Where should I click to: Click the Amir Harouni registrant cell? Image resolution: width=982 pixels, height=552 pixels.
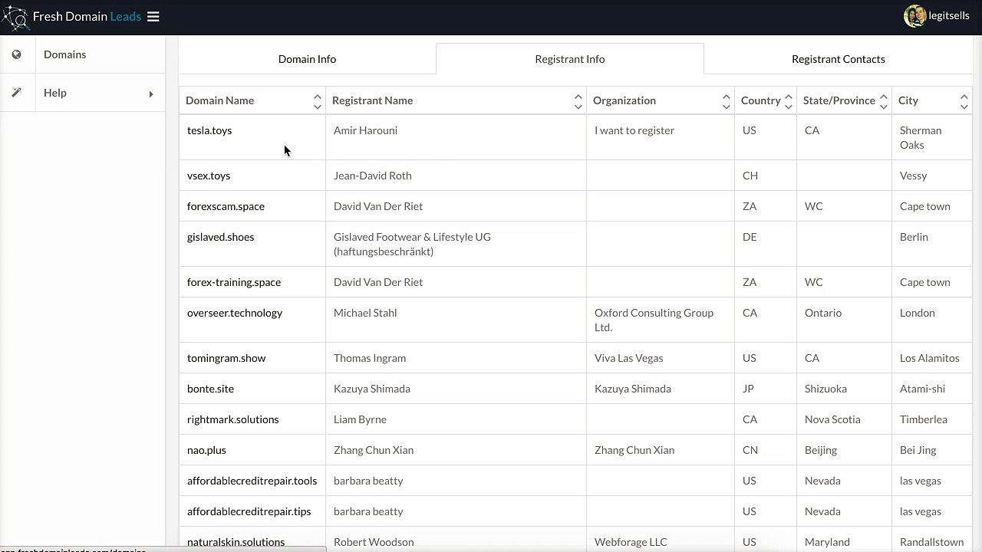456,137
